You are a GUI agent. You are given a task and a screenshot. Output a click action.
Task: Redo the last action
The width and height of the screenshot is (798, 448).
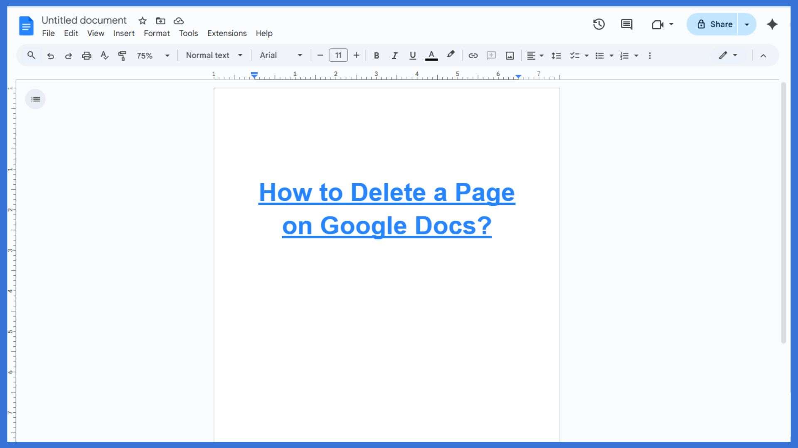tap(69, 56)
